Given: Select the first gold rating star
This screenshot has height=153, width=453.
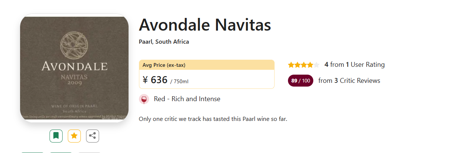Looking at the screenshot, I should (x=291, y=65).
